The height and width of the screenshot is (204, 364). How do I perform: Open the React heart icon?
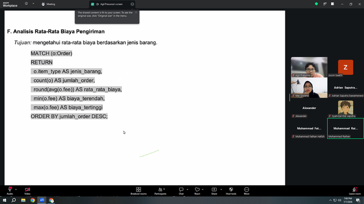point(197,189)
